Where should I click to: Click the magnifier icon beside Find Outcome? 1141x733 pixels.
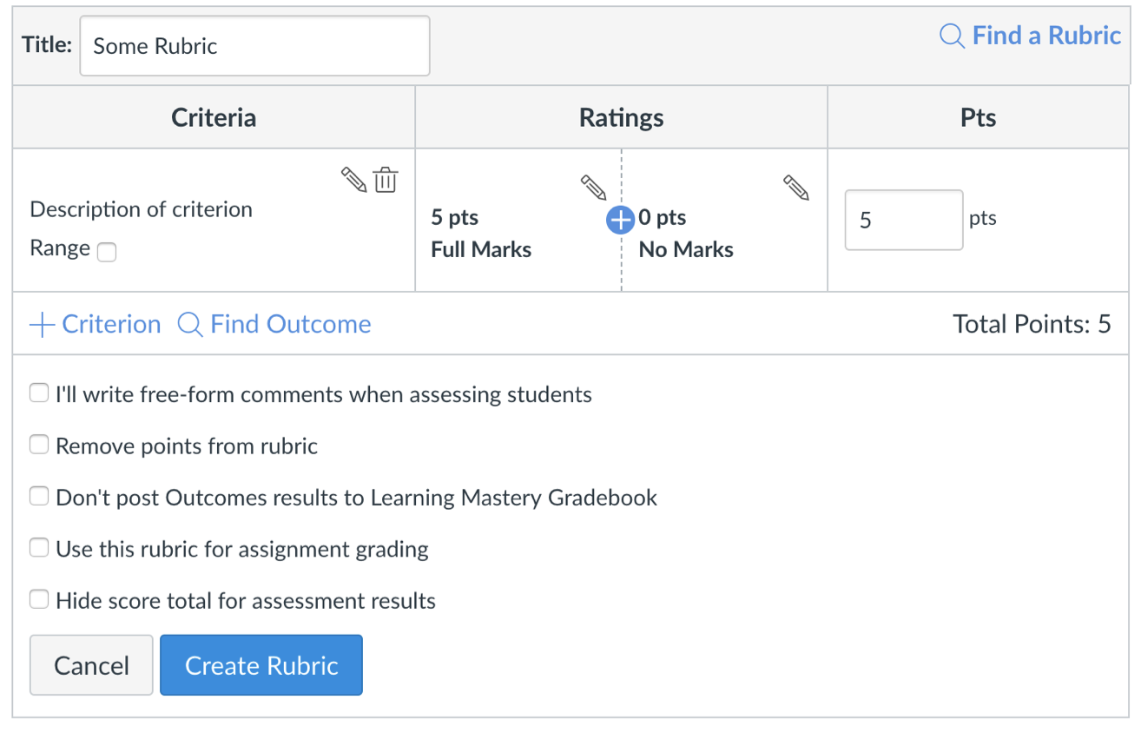pos(190,325)
